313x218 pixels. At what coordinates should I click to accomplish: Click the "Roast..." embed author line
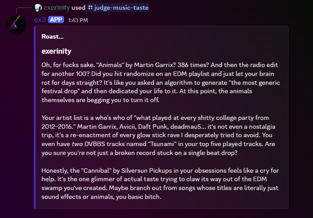52,37
